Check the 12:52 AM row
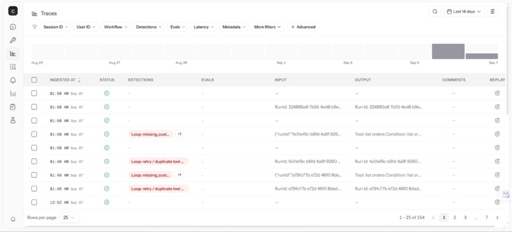The image size is (512, 232). (x=34, y=202)
